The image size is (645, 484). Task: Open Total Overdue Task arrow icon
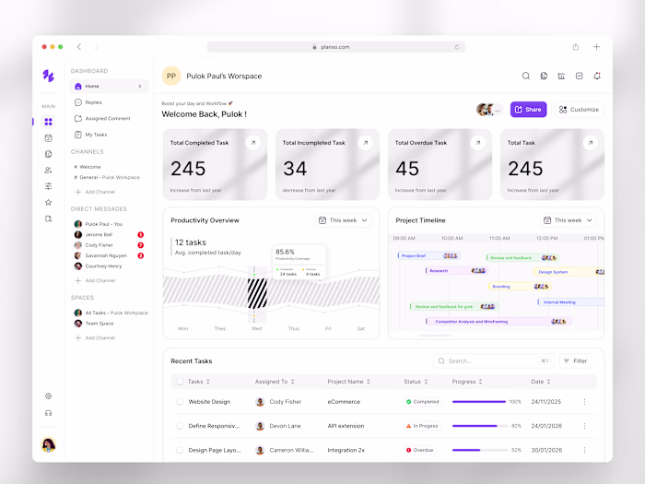pos(477,143)
